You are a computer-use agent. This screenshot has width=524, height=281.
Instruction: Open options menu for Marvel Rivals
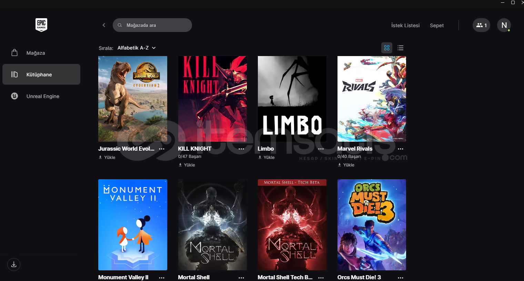401,149
